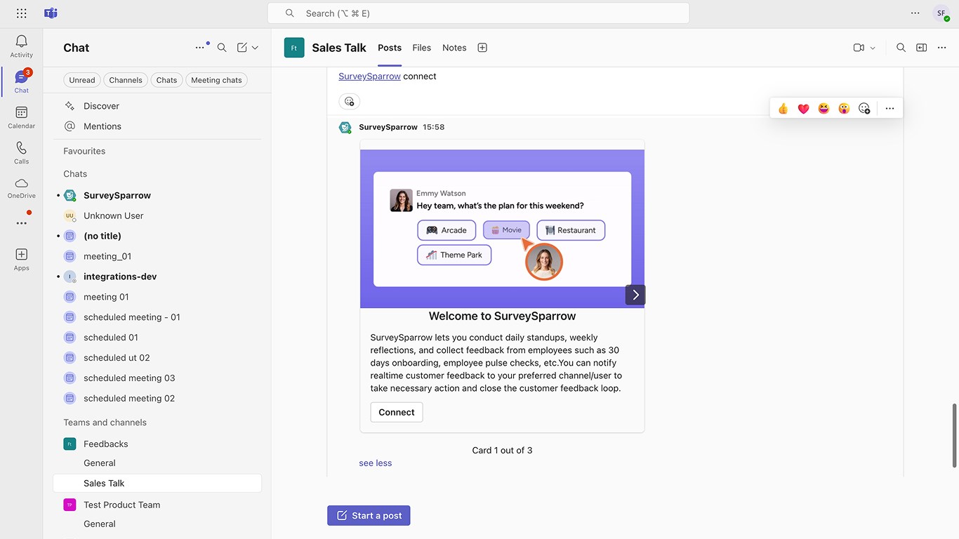
Task: Go to next card with arrow
Action: tap(635, 295)
